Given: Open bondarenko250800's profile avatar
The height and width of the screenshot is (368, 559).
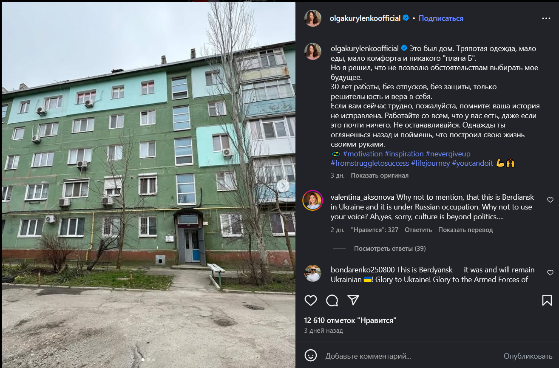Looking at the screenshot, I should coord(312,273).
